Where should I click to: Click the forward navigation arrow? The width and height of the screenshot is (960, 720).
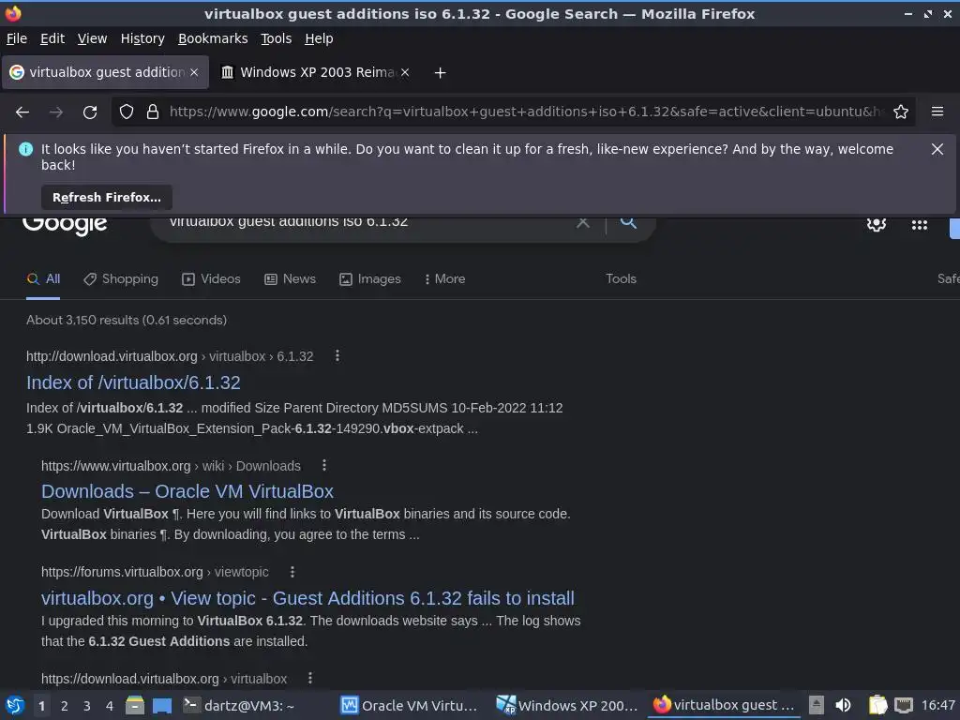coord(56,112)
